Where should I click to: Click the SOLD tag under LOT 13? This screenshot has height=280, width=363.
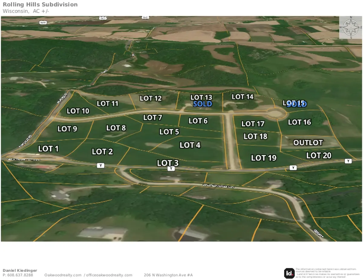tap(203, 104)
